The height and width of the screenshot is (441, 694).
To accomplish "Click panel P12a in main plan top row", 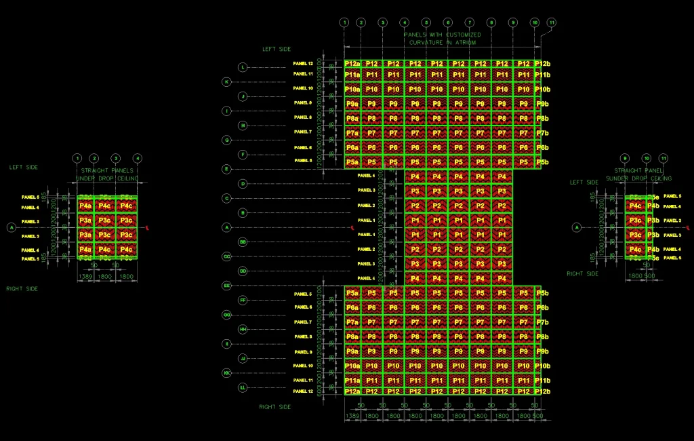I will pos(352,64).
